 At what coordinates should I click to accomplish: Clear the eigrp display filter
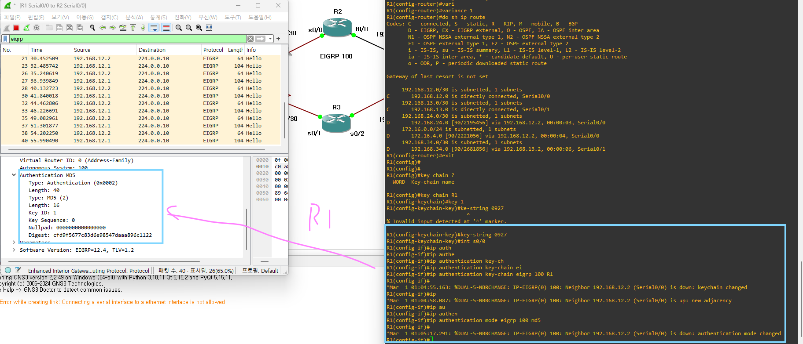(250, 39)
